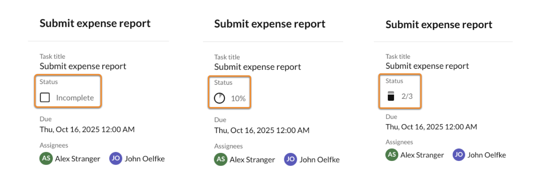Click the 10% progress circle icon
Image resolution: width=558 pixels, height=187 pixels.
coord(219,98)
